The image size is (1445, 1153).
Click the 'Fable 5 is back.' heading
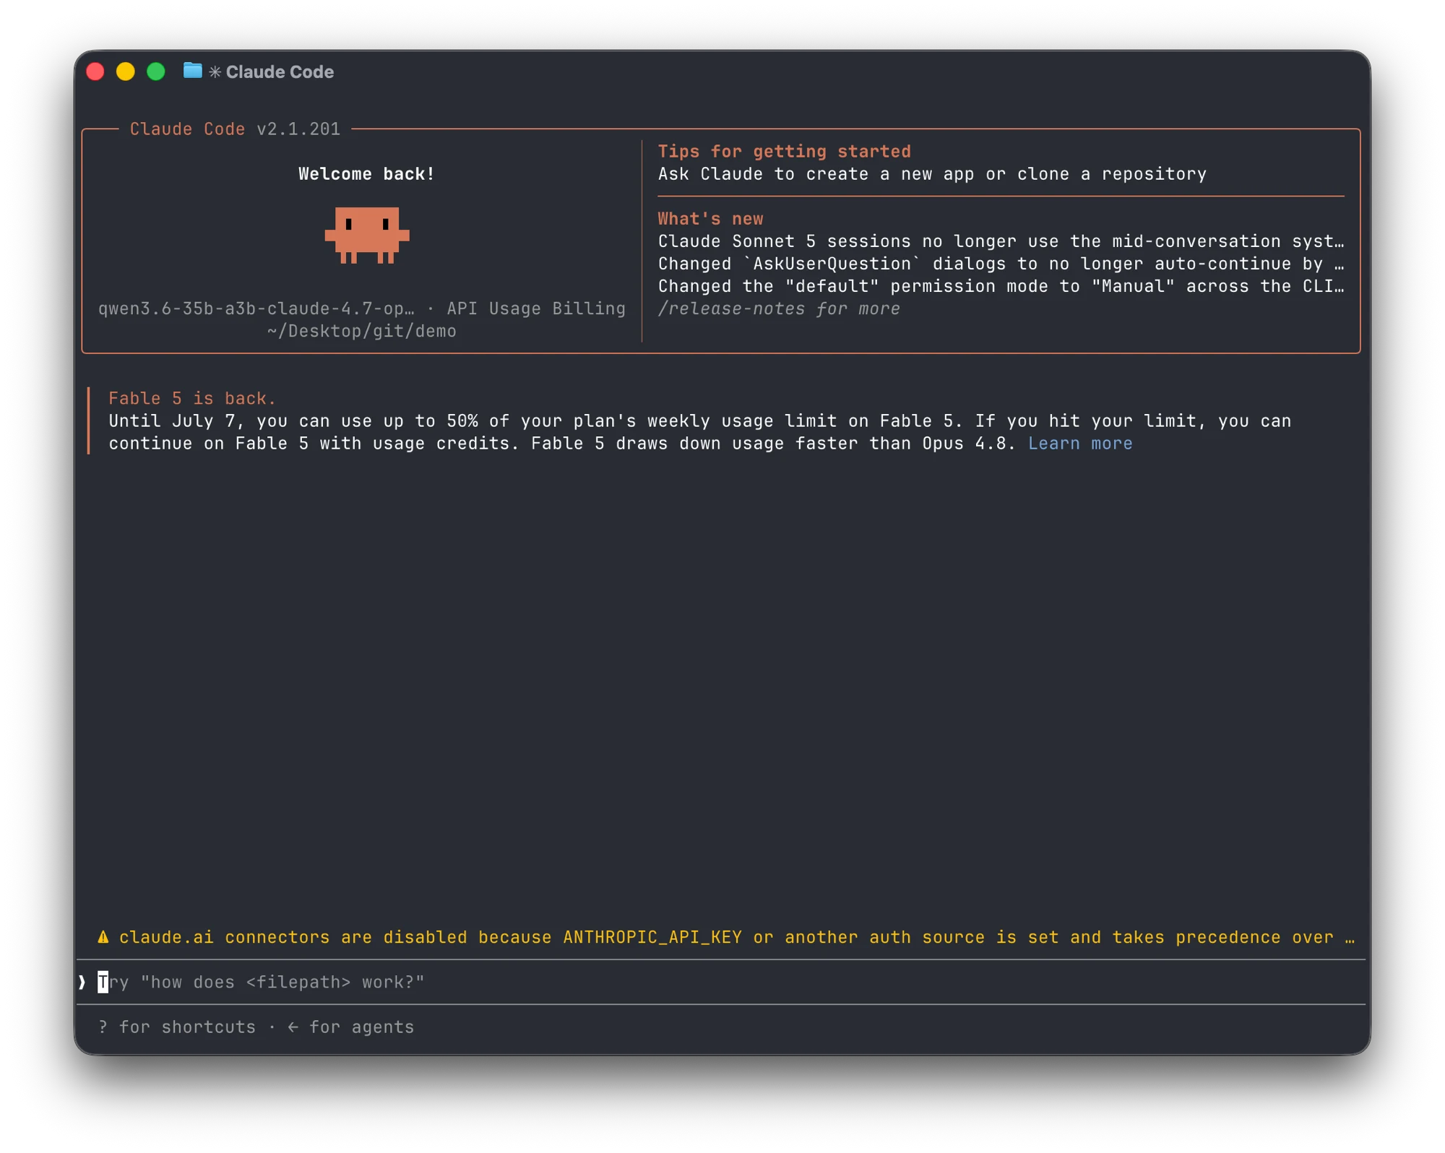coord(192,398)
